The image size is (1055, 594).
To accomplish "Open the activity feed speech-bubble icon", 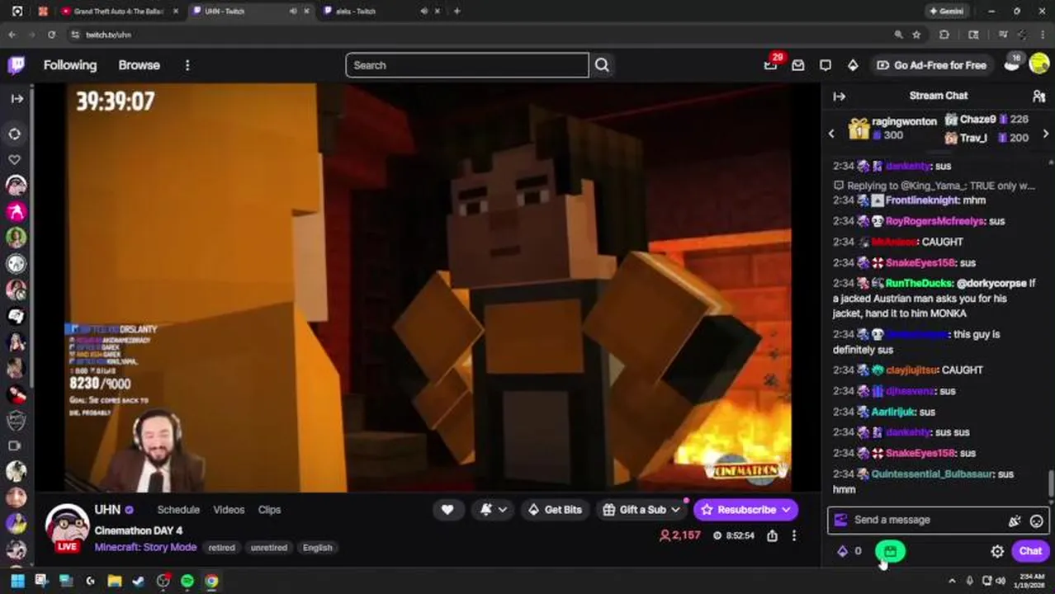I will [x=826, y=65].
